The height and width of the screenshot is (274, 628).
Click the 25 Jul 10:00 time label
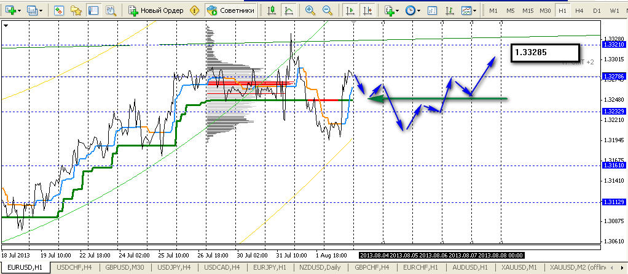click(x=175, y=255)
